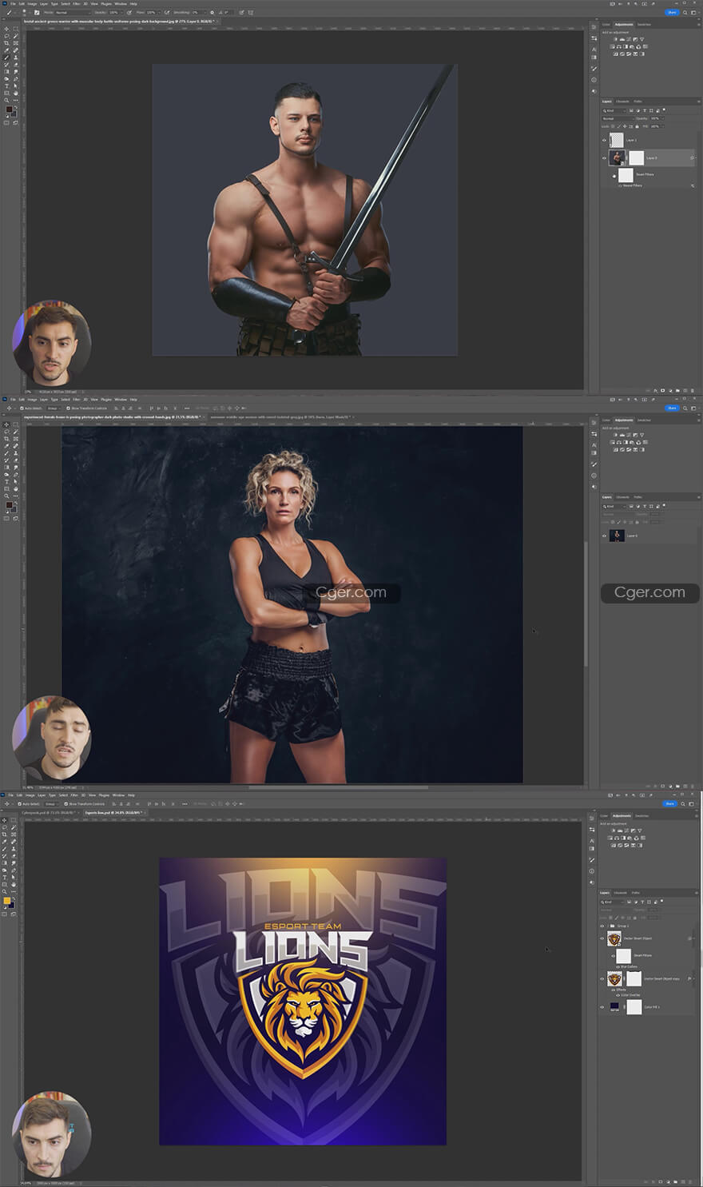The image size is (703, 1187).
Task: Toggle Group 1 visibility in the Lions logo window
Action: [x=602, y=926]
